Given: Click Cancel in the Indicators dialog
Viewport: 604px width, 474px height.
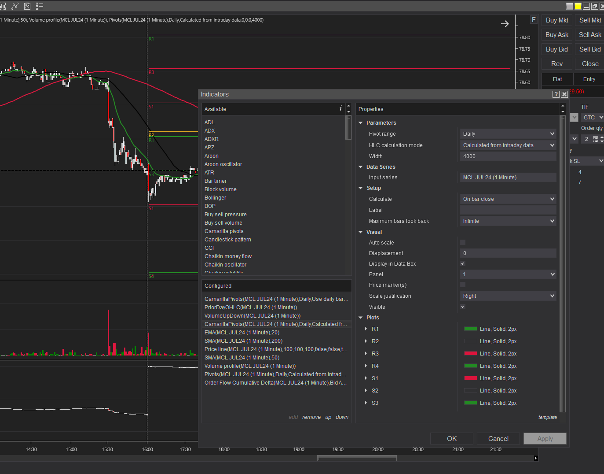Looking at the screenshot, I should point(498,439).
